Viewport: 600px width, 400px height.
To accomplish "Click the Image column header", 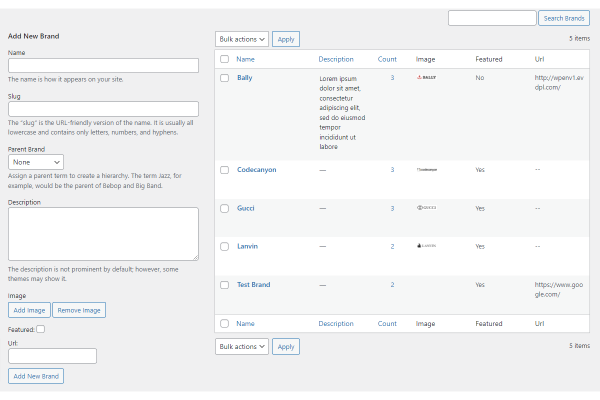I will pyautogui.click(x=425, y=59).
